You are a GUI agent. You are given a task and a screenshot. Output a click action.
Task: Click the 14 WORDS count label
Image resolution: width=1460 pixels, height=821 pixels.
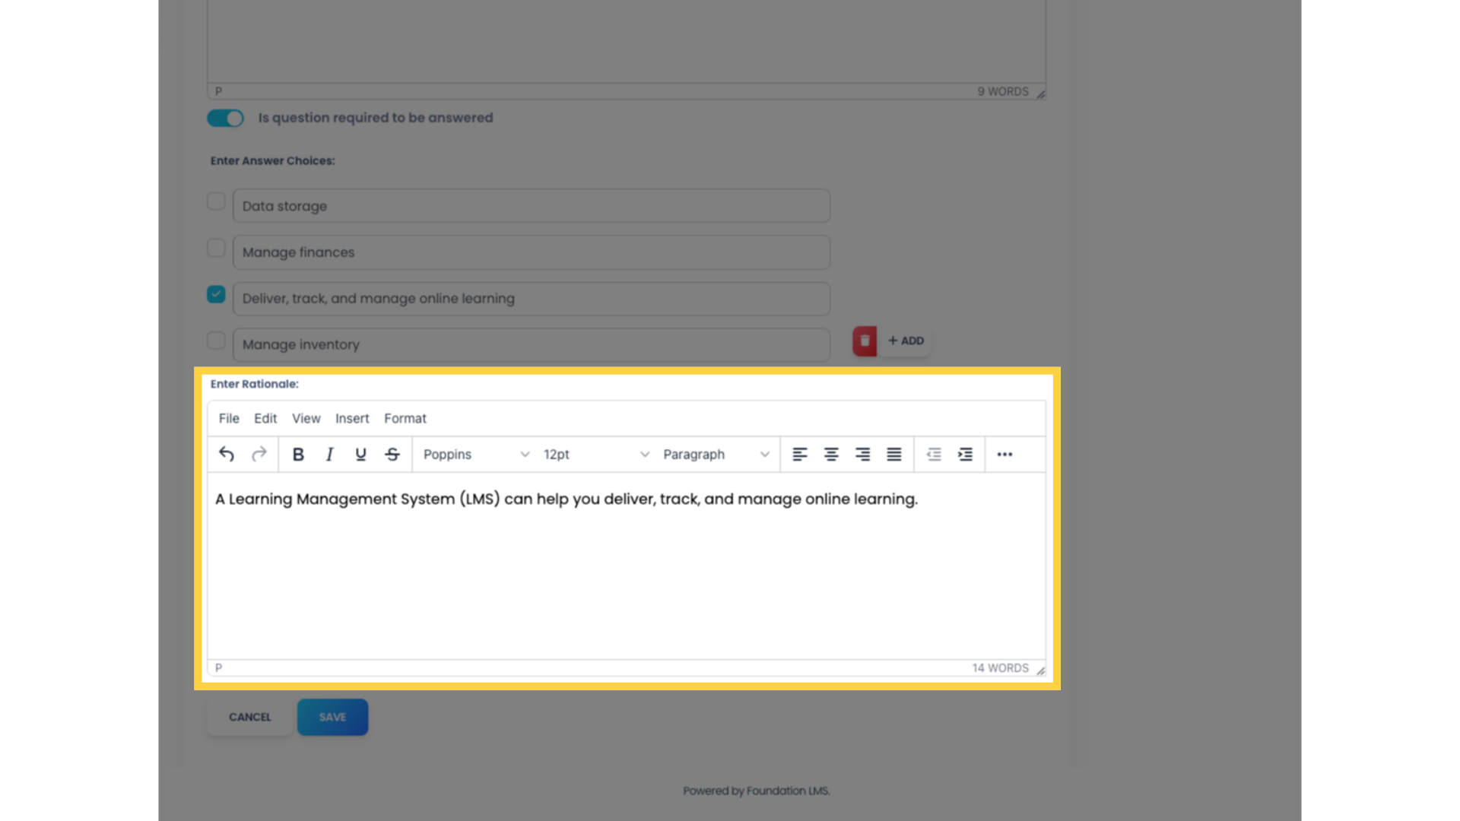pyautogui.click(x=1000, y=668)
